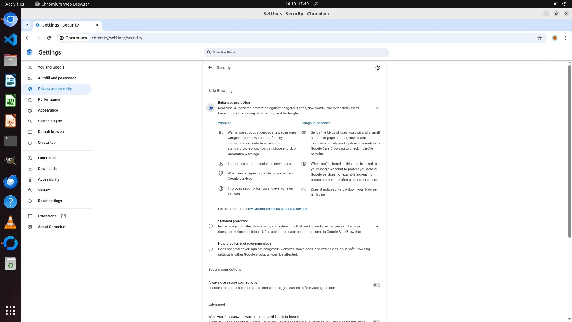Click the profile avatar icon in the toolbar
The height and width of the screenshot is (322, 572).
(554, 38)
